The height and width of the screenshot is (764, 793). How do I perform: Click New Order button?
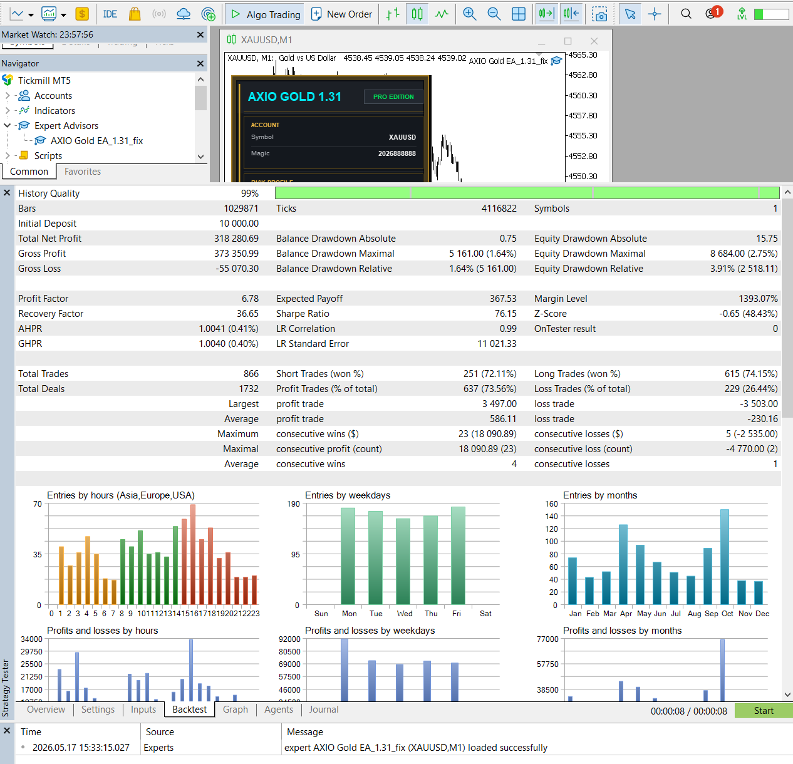tap(342, 14)
